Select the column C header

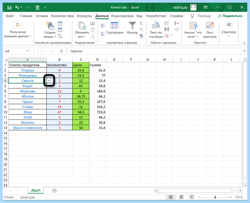[x=81, y=59]
